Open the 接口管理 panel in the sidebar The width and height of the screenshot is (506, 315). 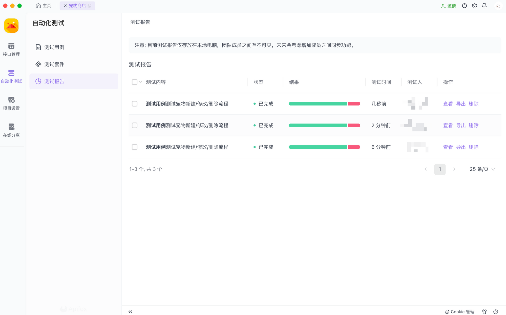coord(11,50)
